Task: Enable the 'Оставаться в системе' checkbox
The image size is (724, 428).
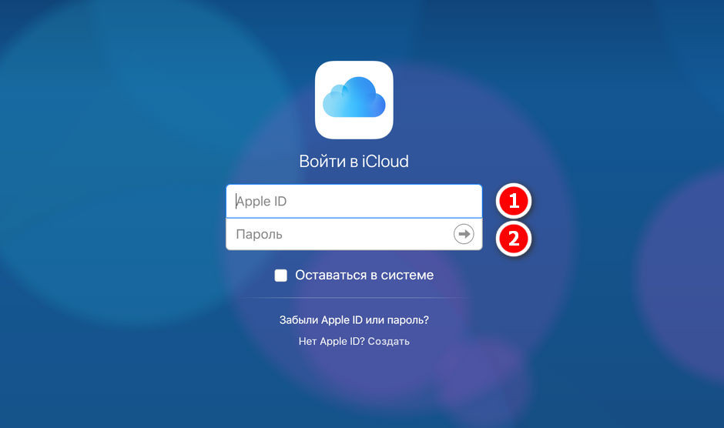Action: point(281,276)
